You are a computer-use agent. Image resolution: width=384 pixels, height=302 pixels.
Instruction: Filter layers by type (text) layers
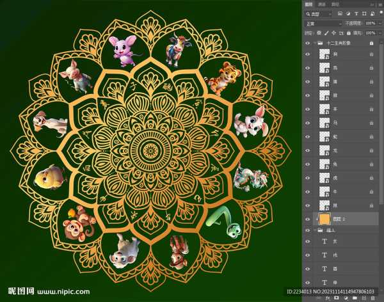click(x=356, y=13)
